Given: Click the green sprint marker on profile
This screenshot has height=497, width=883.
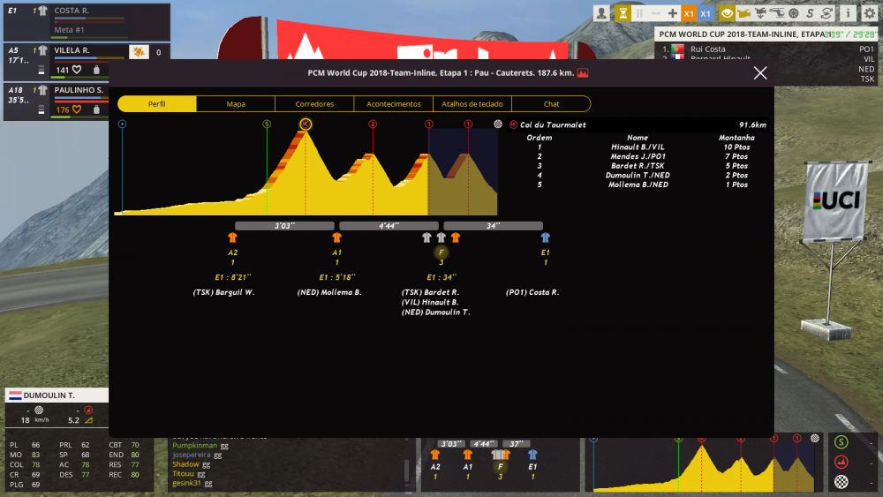Looking at the screenshot, I should (267, 124).
